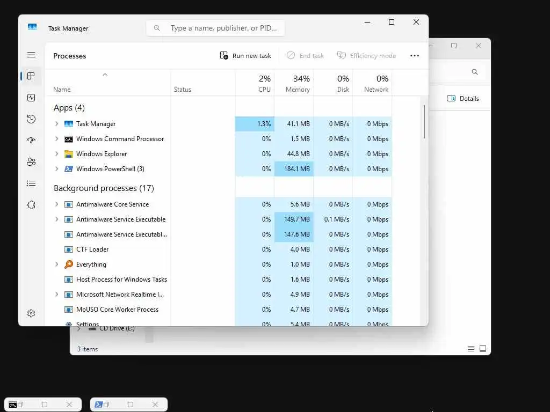
Task: Open the Users page icon in sidebar
Action: pyautogui.click(x=31, y=162)
